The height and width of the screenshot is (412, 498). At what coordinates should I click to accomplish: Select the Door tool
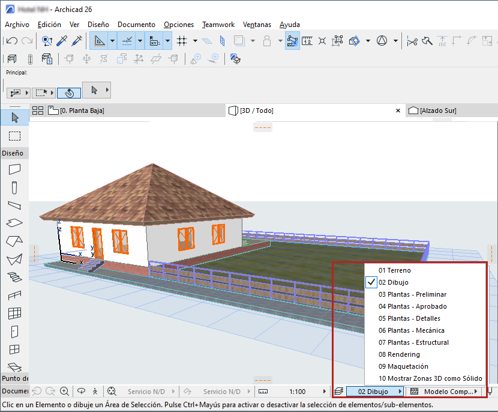tap(15, 331)
